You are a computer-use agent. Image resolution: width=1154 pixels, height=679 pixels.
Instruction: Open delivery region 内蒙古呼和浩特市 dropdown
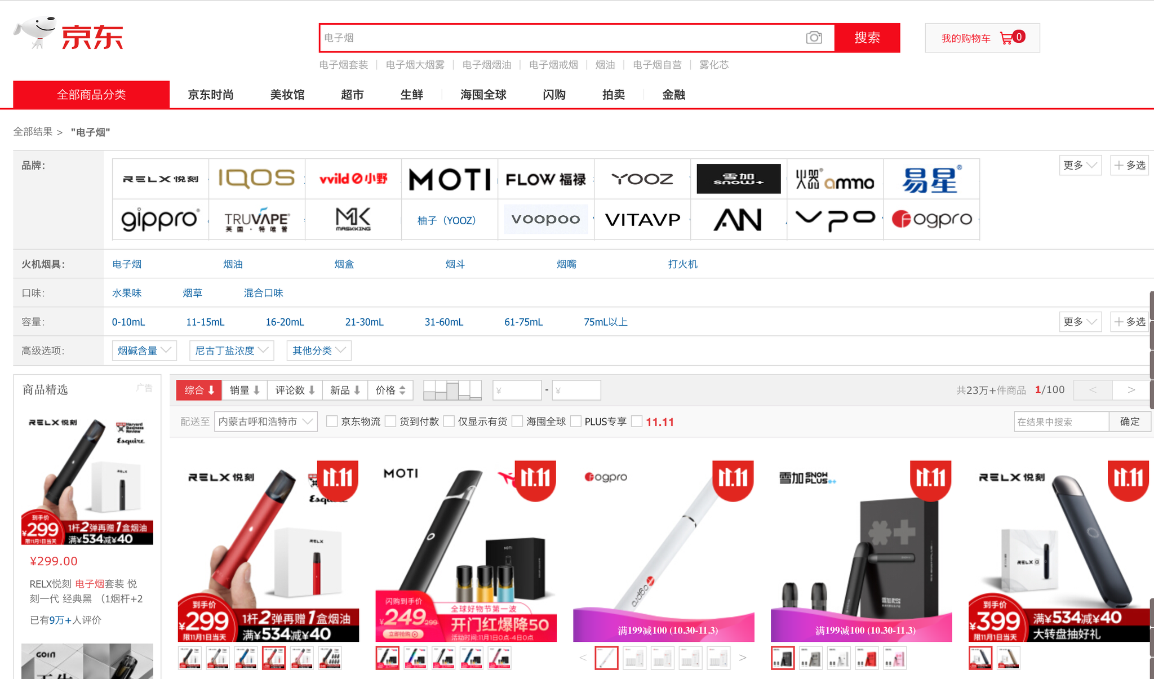pyautogui.click(x=266, y=421)
